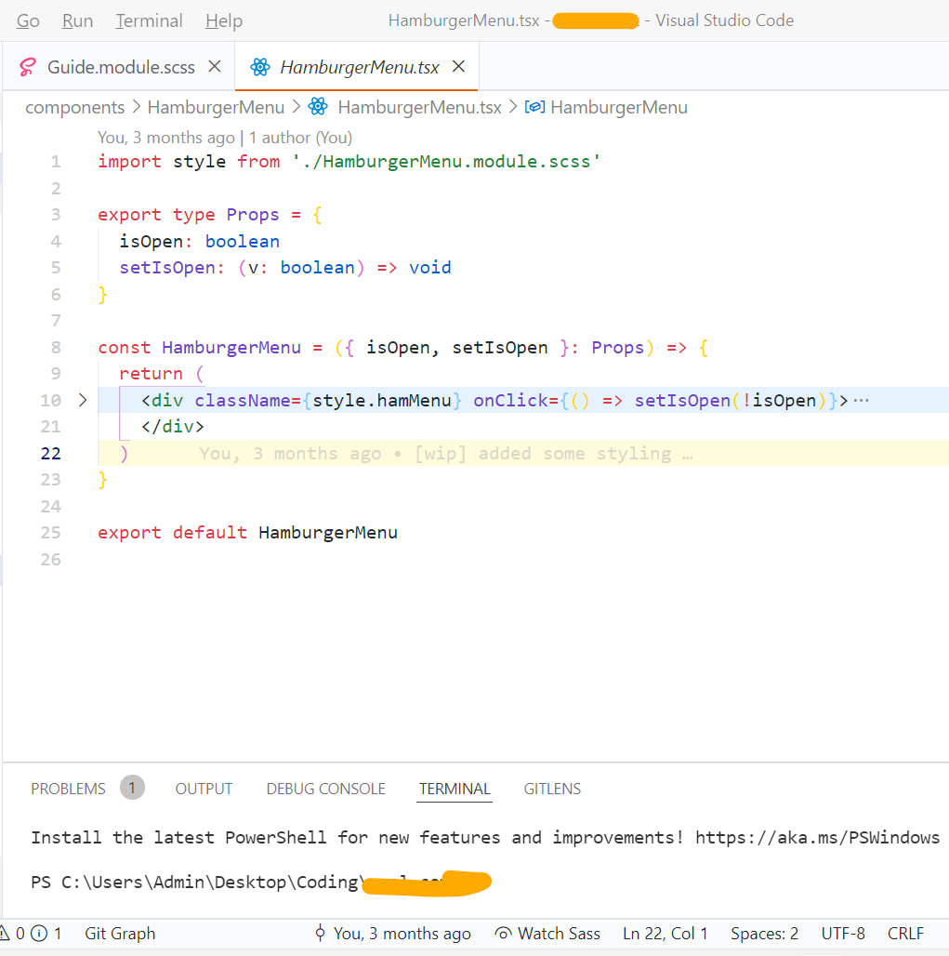This screenshot has height=956, width=949.
Task: Open the Terminal menu
Action: pyautogui.click(x=149, y=20)
